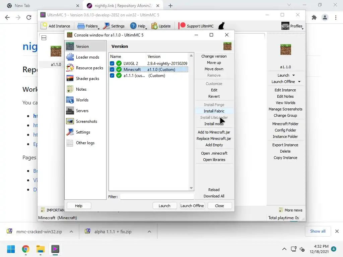Click Reload in the version page

click(x=214, y=190)
